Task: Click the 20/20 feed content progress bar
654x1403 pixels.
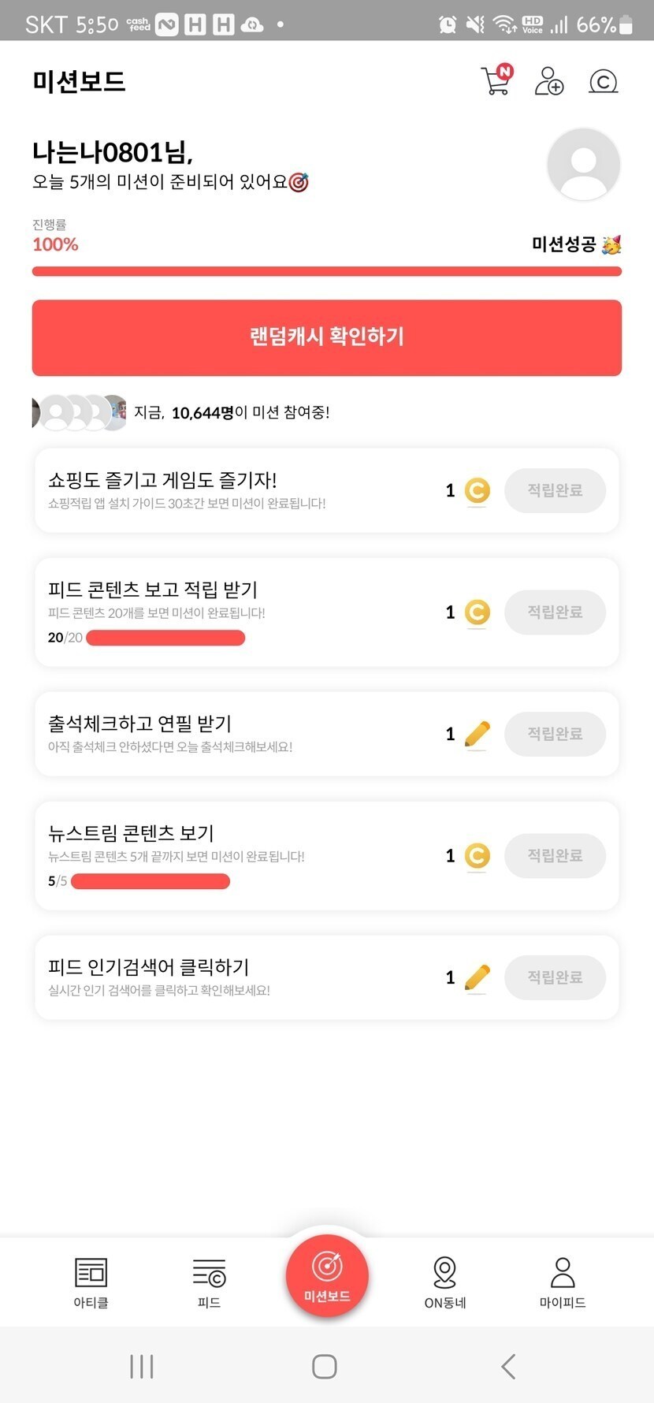Action: pyautogui.click(x=165, y=638)
